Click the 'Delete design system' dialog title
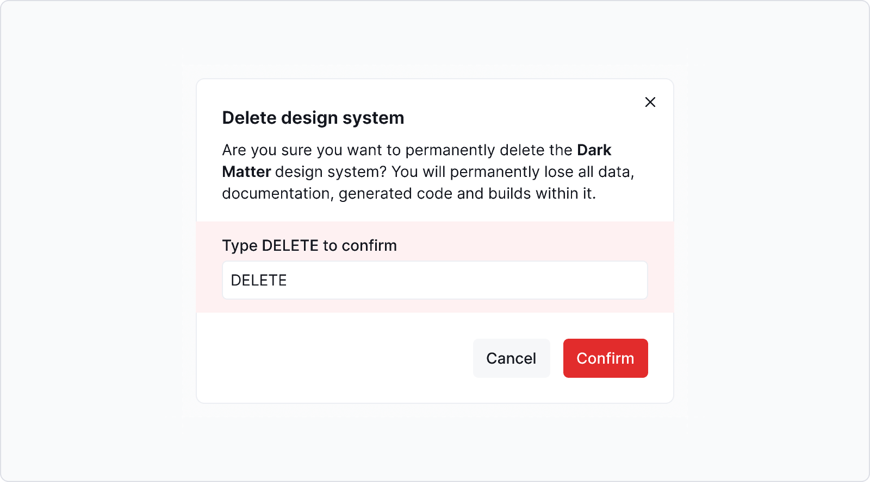Viewport: 870px width, 482px height. (x=313, y=118)
